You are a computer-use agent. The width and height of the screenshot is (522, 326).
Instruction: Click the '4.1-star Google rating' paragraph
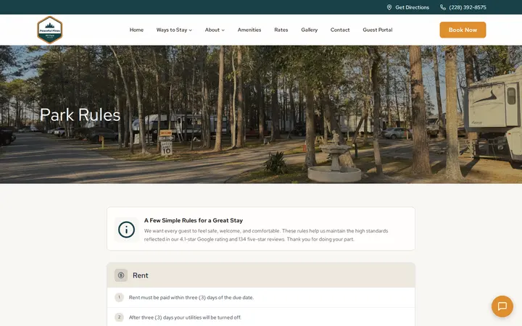266,235
